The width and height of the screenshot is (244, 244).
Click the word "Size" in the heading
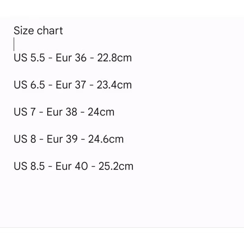click(x=24, y=31)
